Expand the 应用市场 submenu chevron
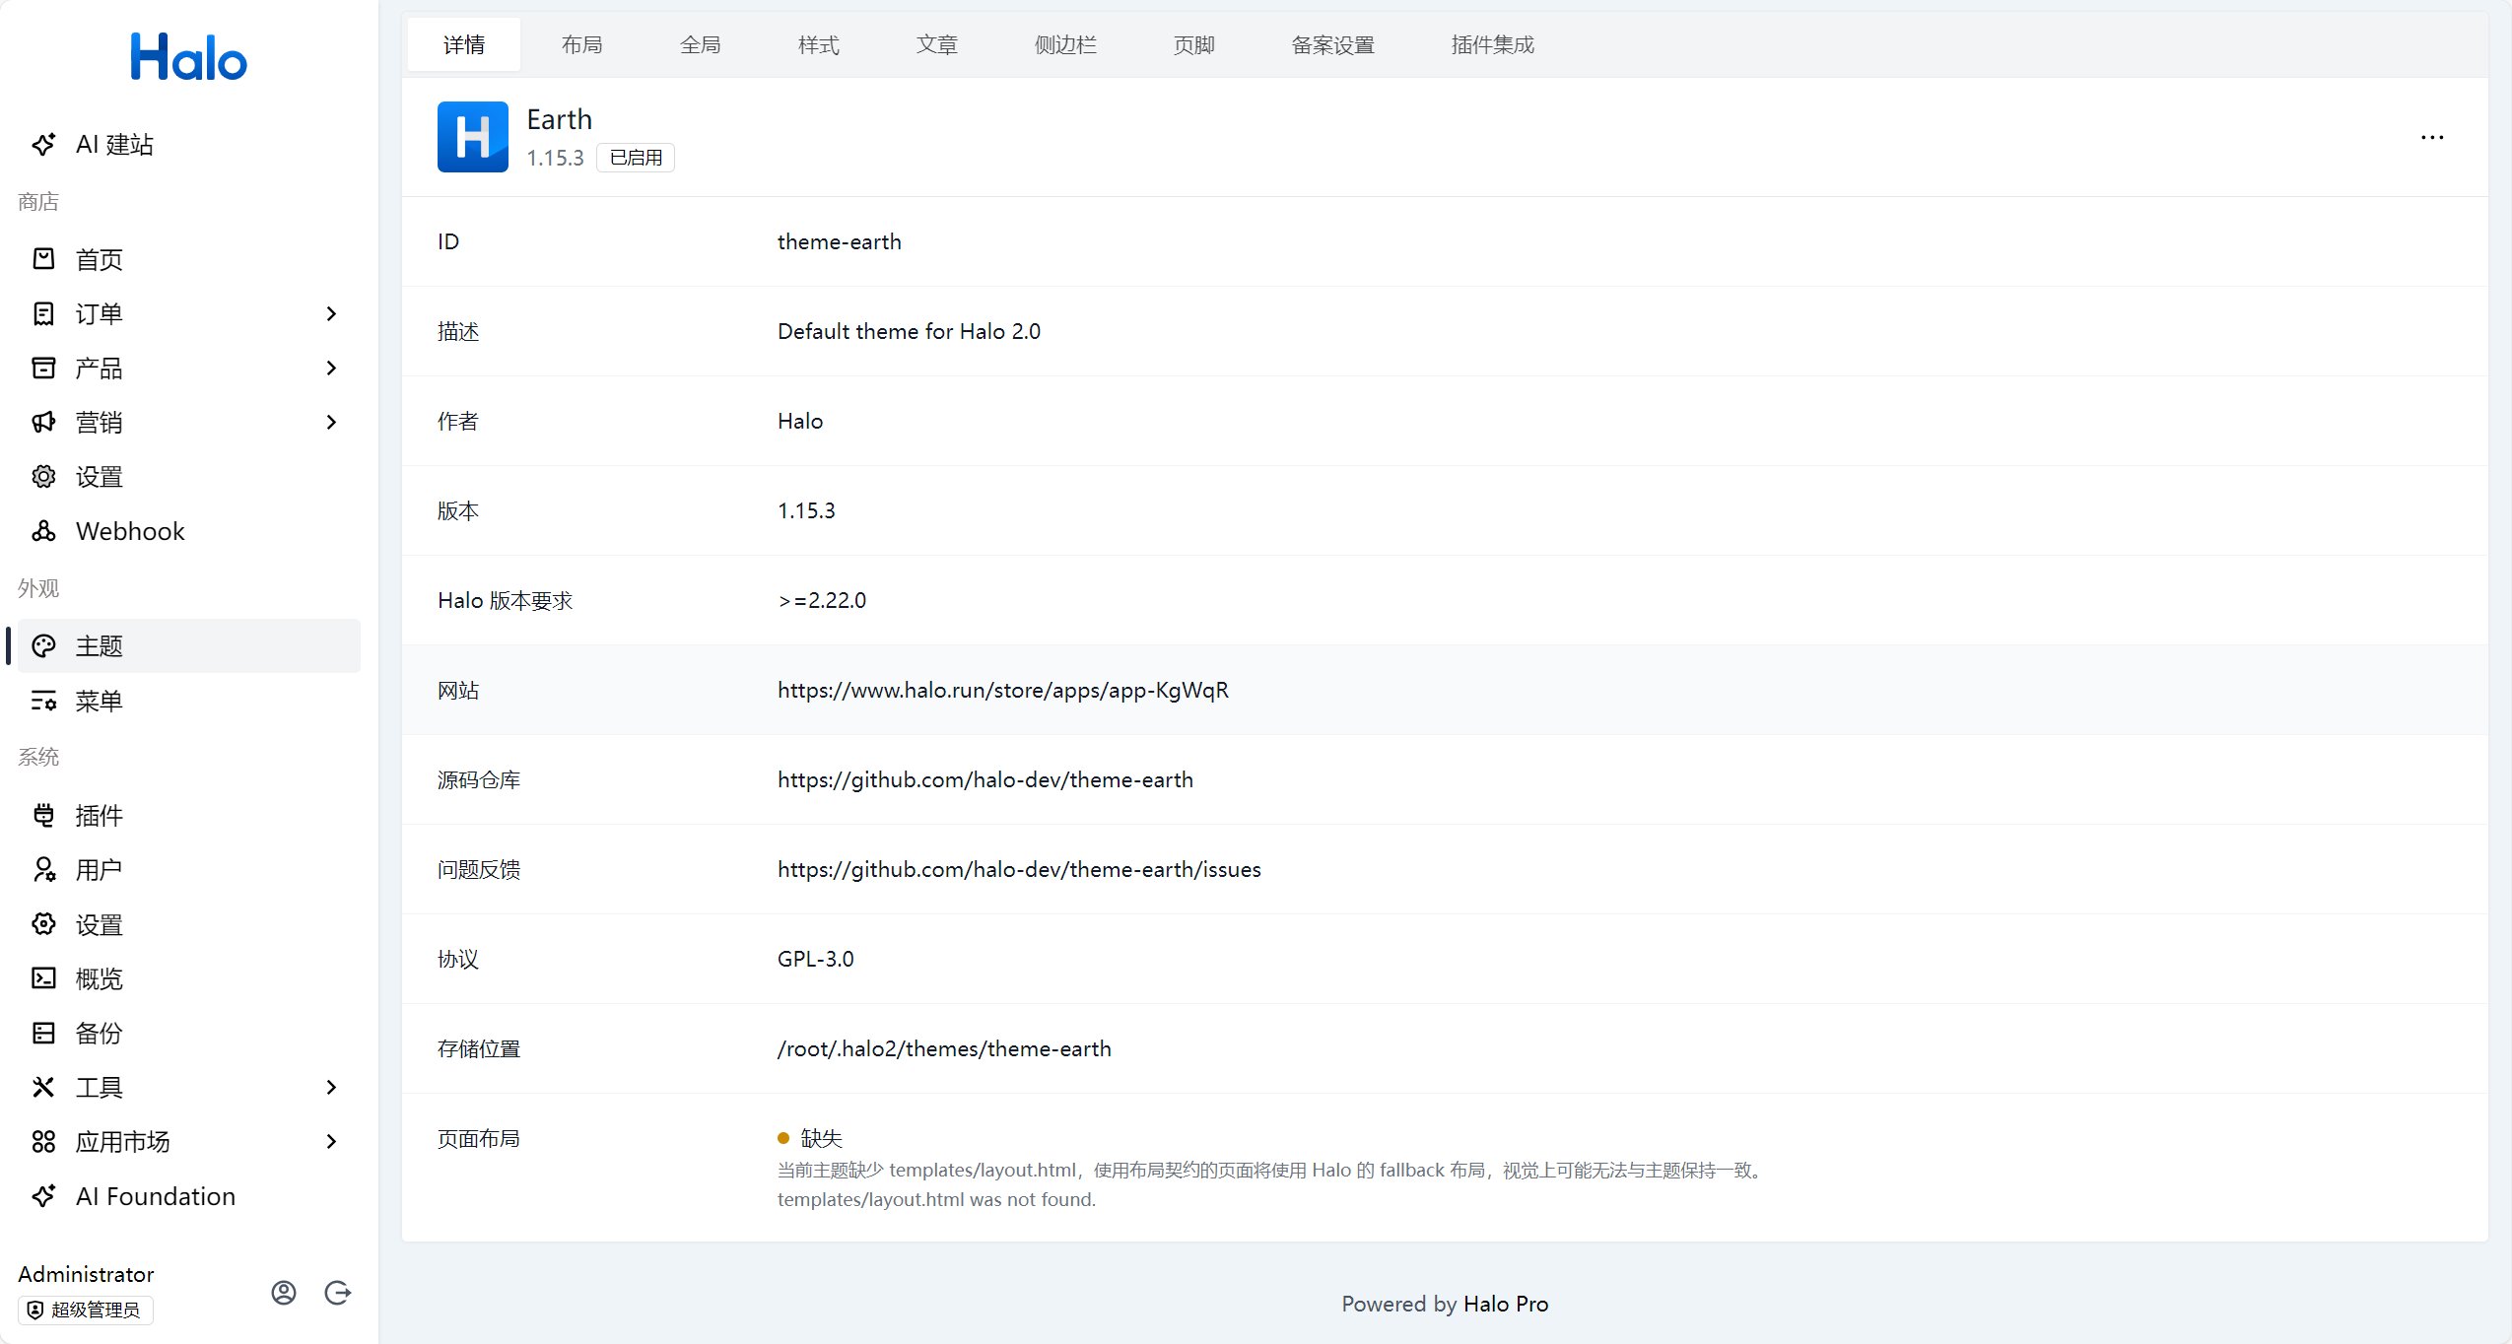This screenshot has height=1344, width=2512. click(331, 1141)
